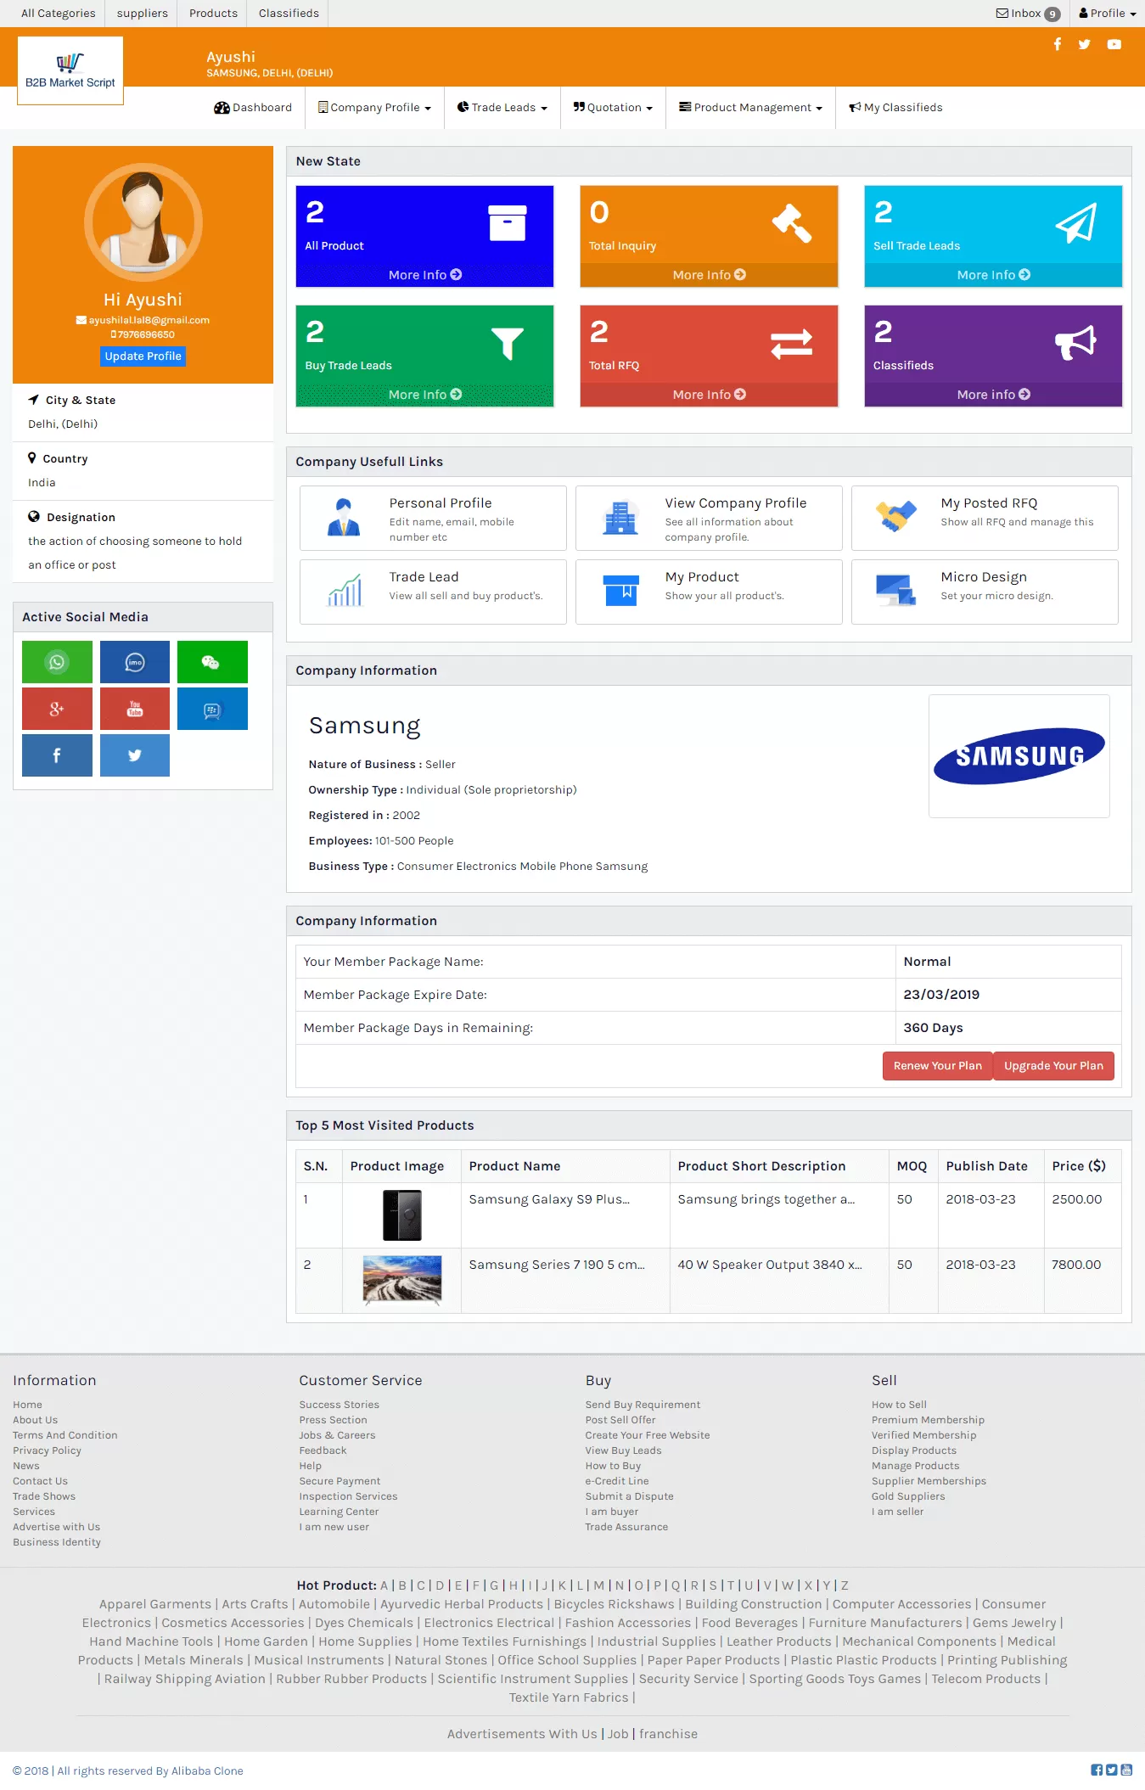Click the Personal Profile person icon
This screenshot has height=1790, width=1145.
[x=344, y=518]
